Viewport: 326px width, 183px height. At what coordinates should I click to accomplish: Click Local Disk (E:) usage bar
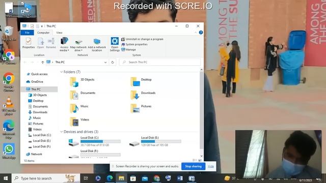click(161, 141)
